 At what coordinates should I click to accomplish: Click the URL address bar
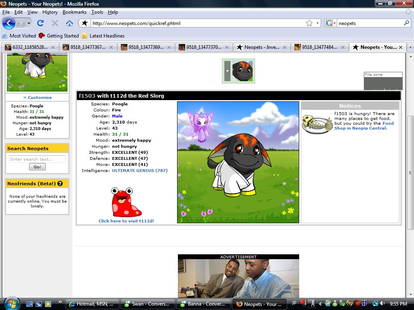[x=198, y=23]
